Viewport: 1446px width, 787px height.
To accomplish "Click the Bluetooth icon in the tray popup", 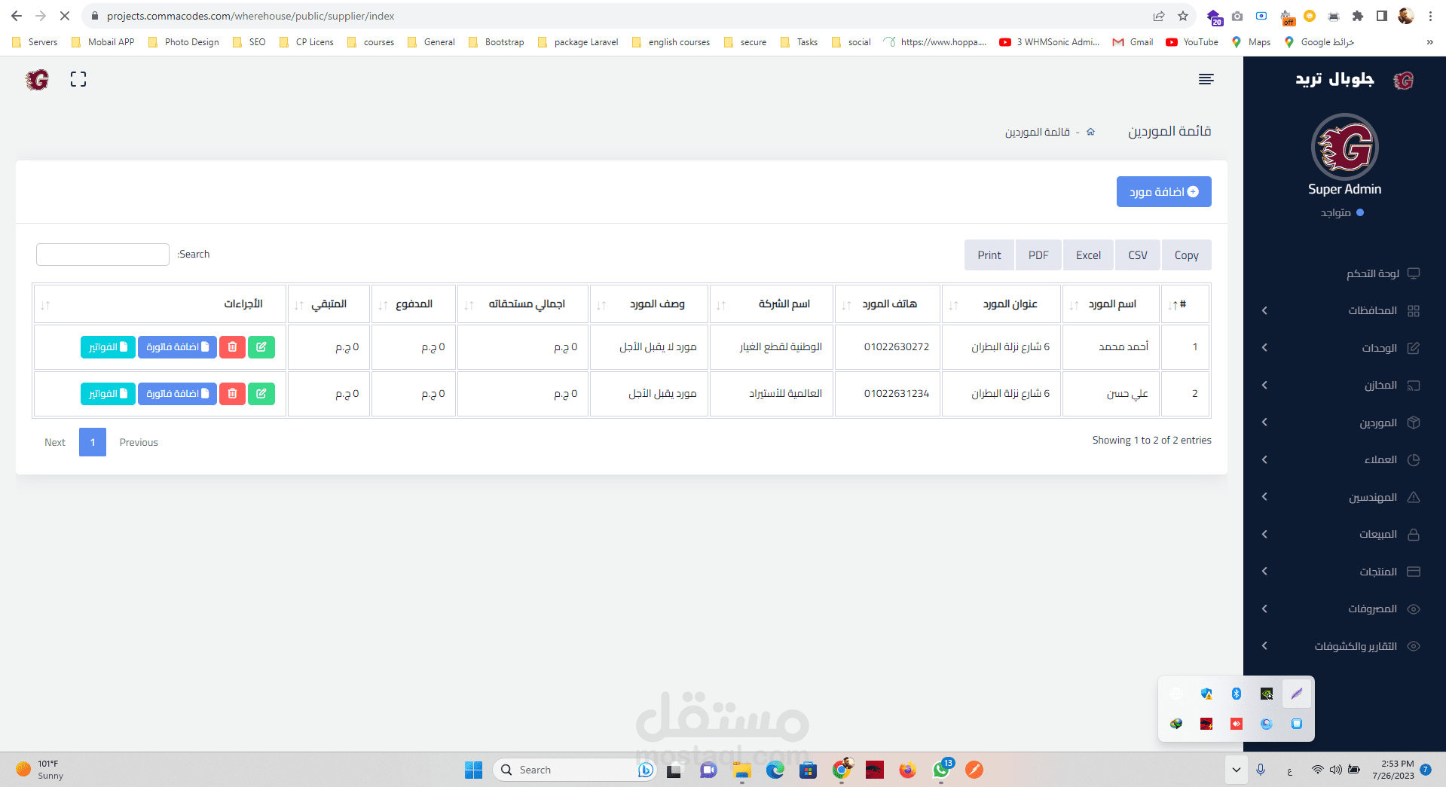I will 1237,694.
